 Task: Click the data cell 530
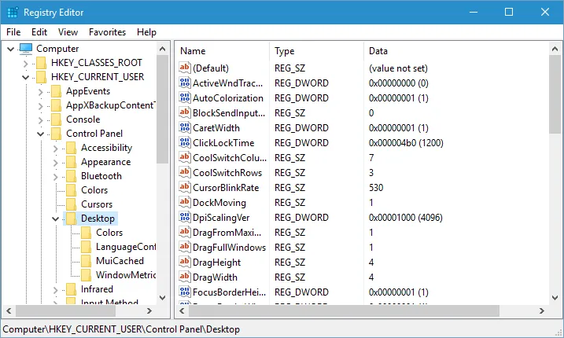(x=376, y=188)
